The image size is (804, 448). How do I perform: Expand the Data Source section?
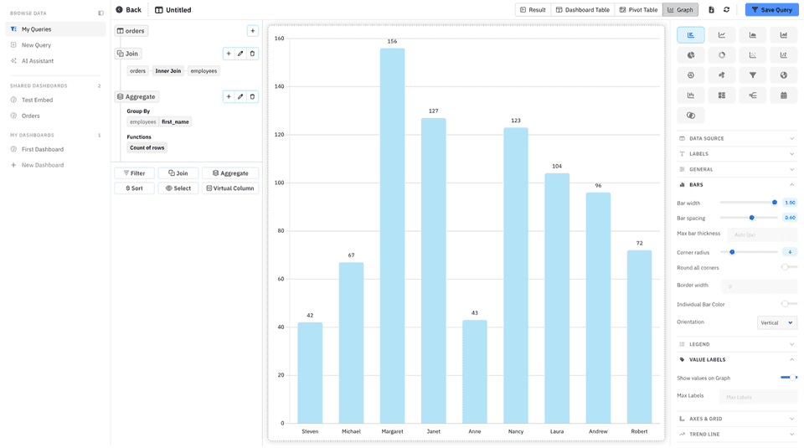tap(737, 138)
